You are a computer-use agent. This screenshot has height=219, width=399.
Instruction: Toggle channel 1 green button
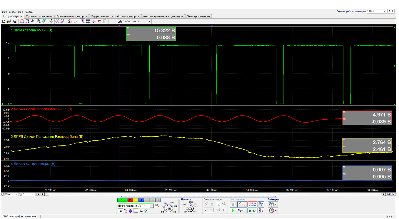coord(122,200)
